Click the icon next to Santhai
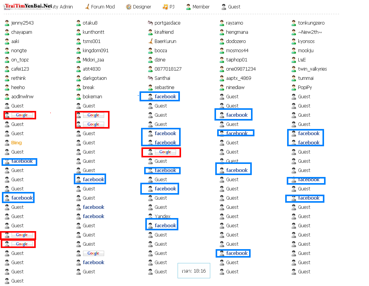The image size is (369, 286). pos(150,78)
